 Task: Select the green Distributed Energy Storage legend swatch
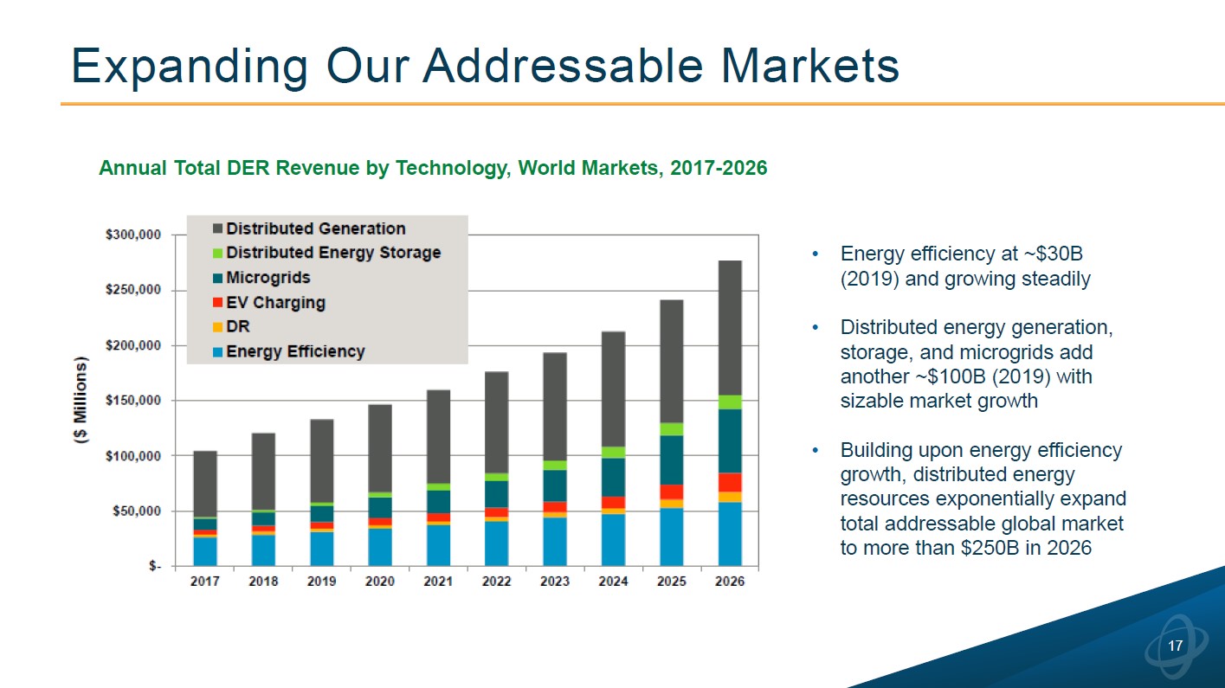click(x=217, y=254)
